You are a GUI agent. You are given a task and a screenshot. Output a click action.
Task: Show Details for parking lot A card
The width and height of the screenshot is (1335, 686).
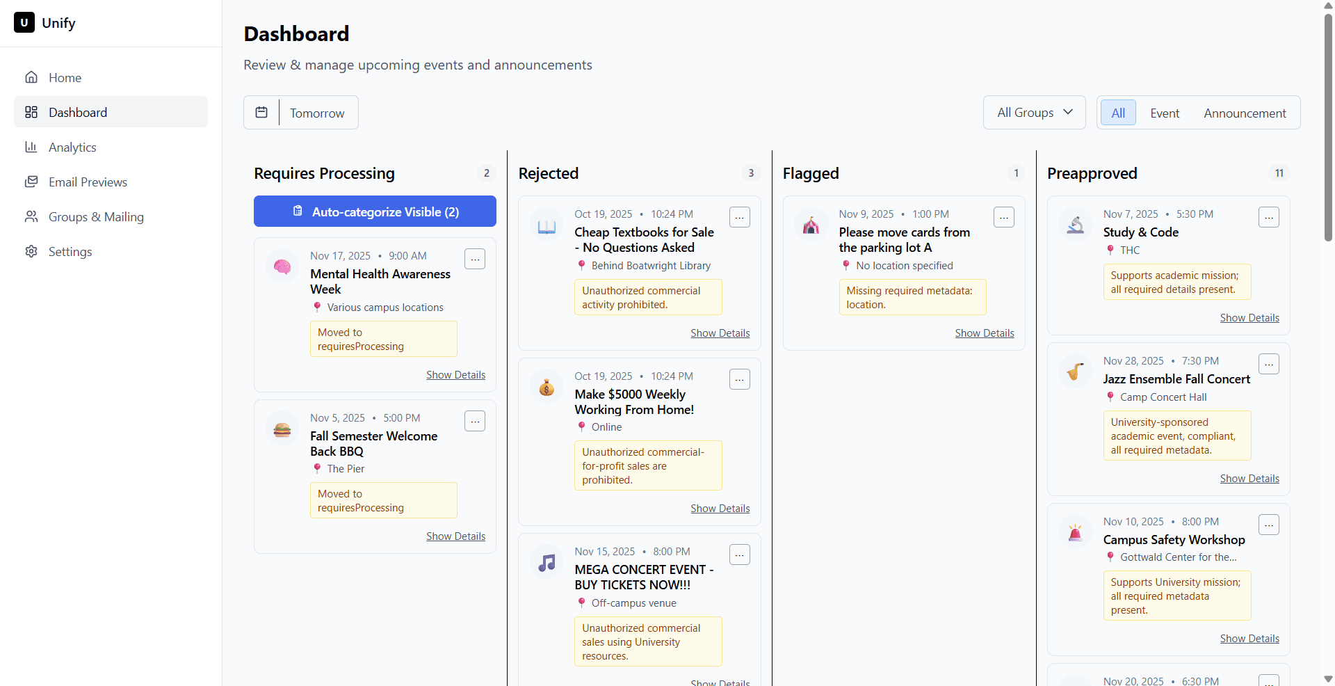pos(985,333)
